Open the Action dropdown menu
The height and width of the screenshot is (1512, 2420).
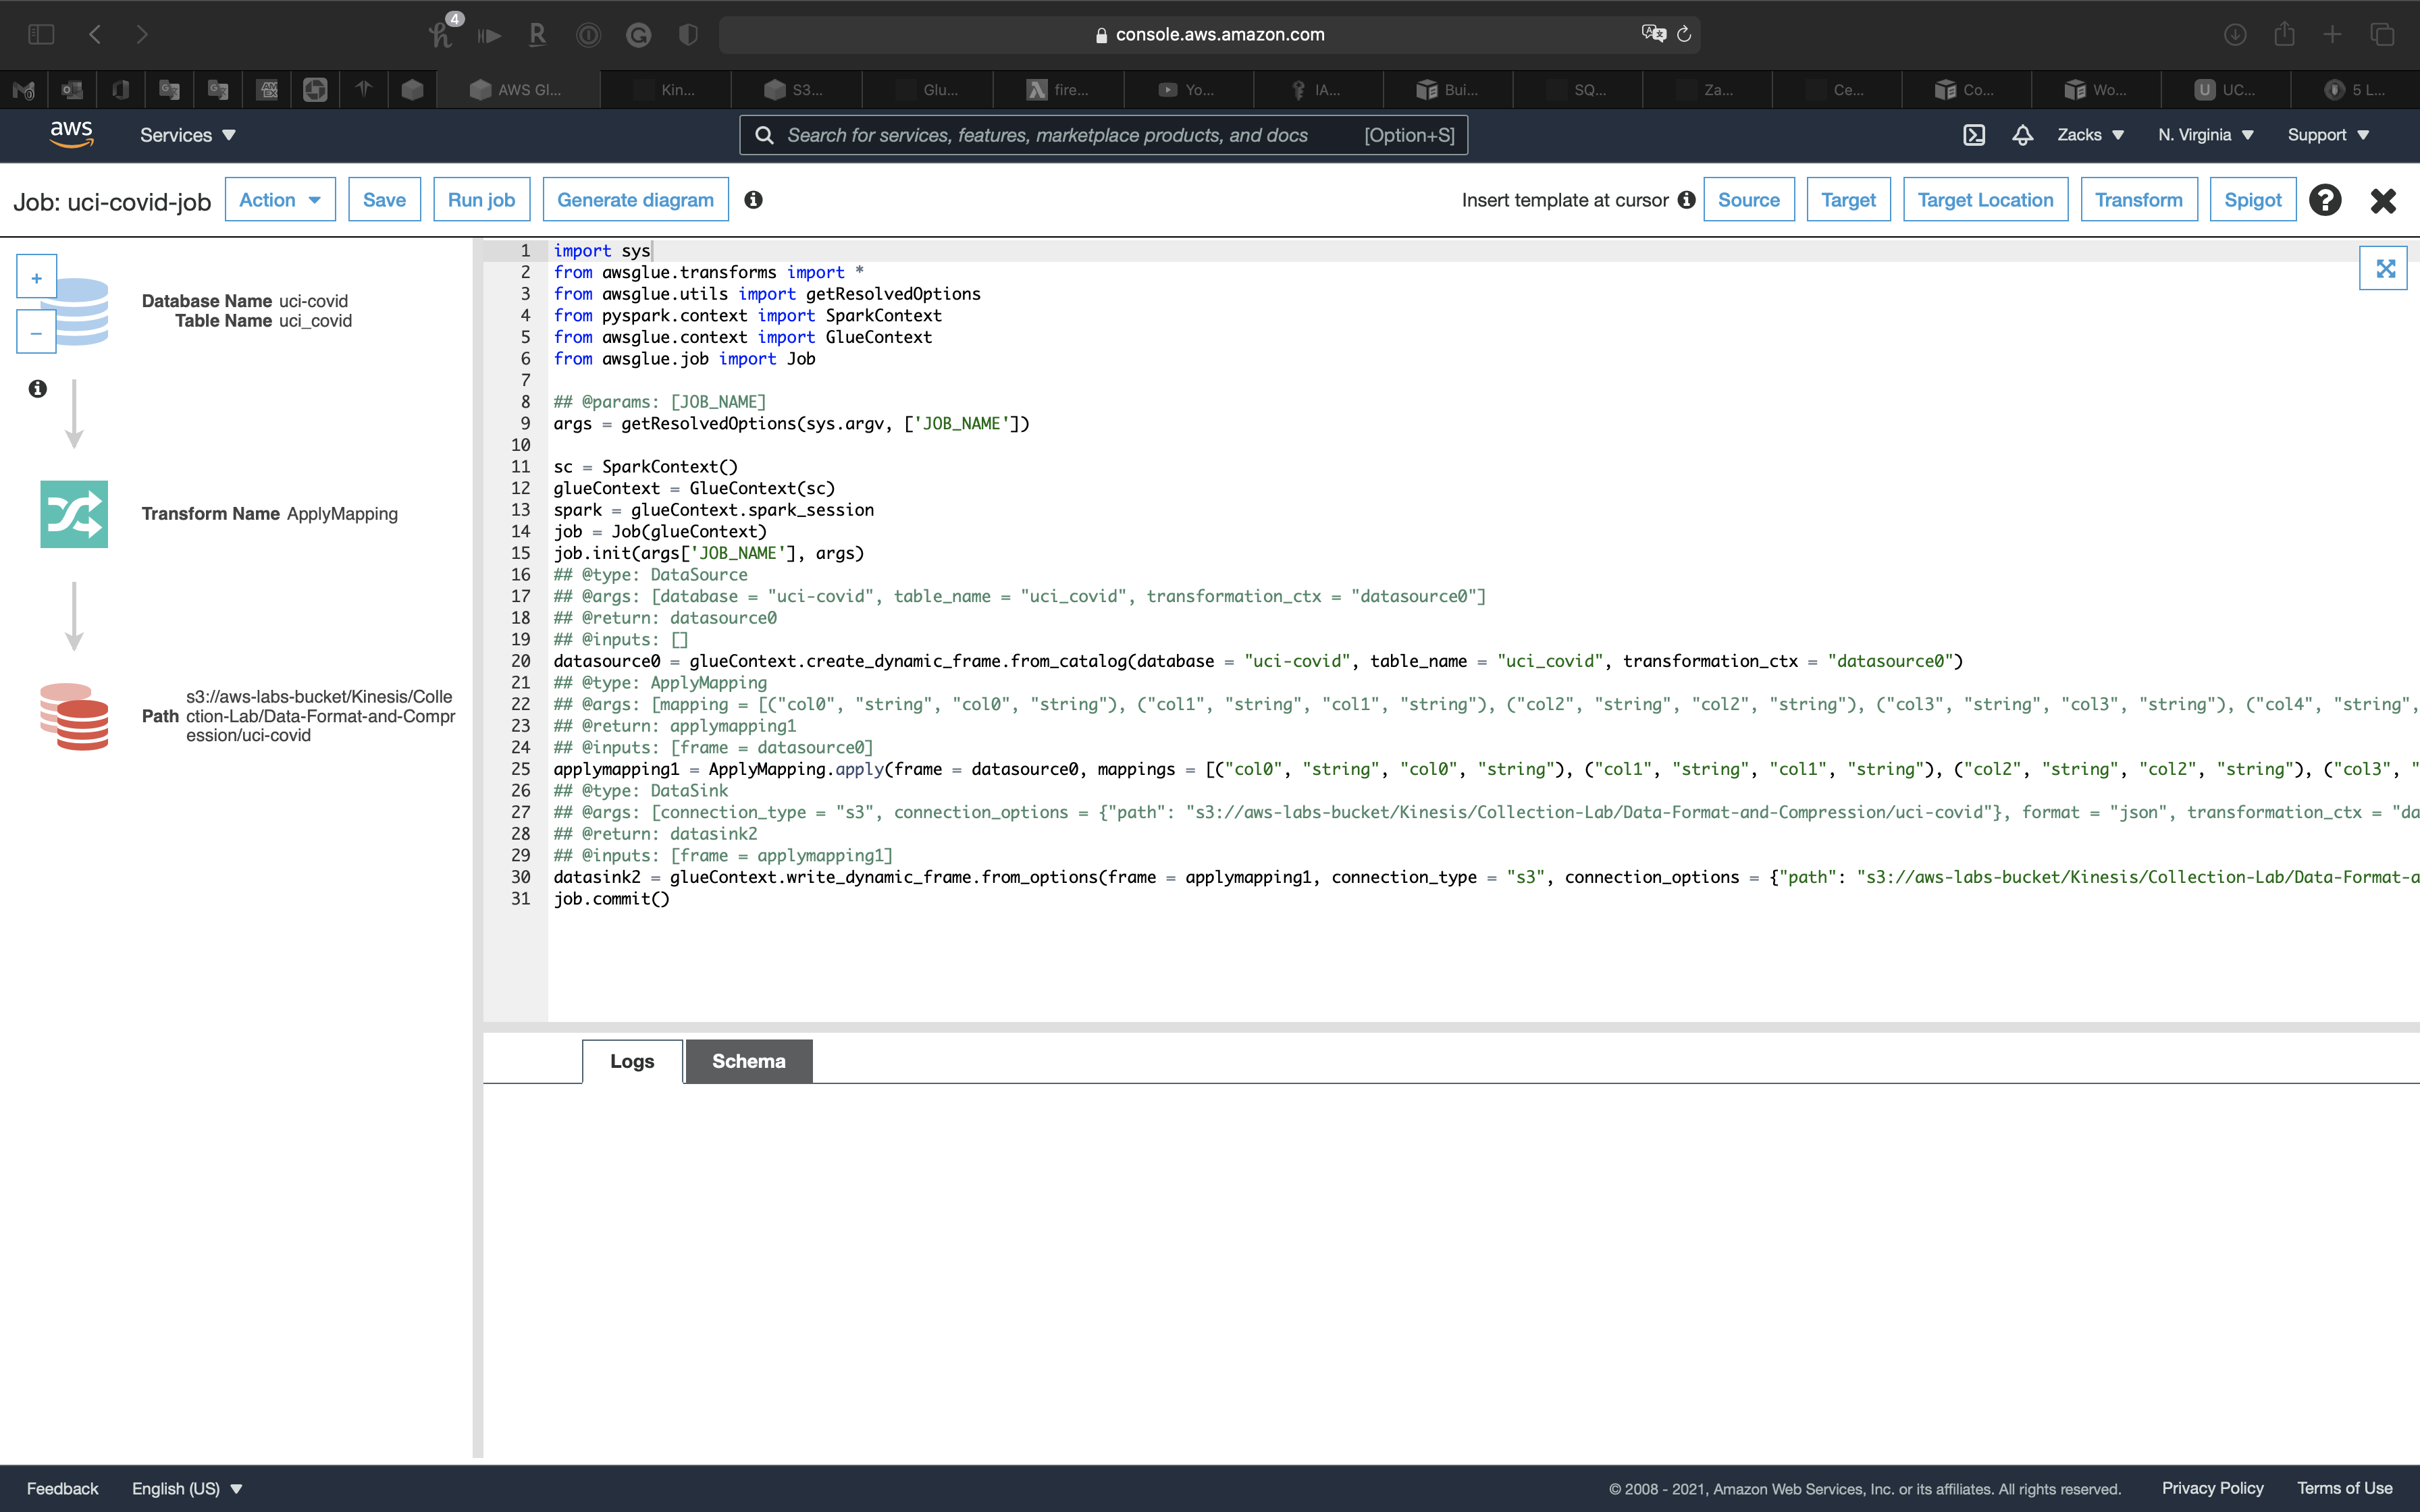click(280, 200)
